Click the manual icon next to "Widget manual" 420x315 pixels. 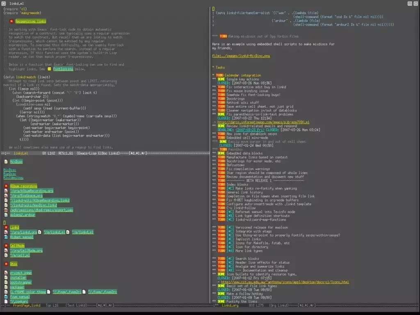pyautogui.click(x=6, y=237)
